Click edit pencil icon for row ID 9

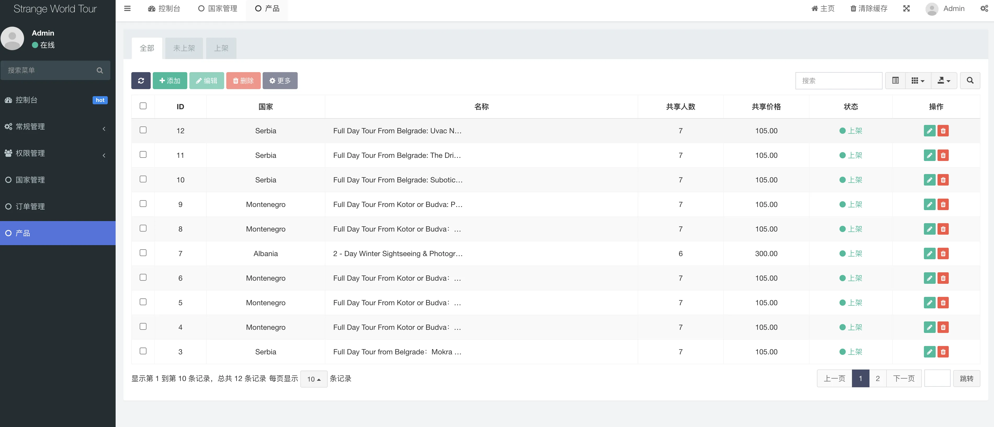[930, 204]
